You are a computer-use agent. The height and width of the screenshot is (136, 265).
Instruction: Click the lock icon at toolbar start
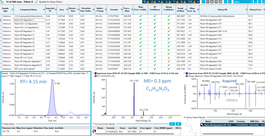(2, 1)
